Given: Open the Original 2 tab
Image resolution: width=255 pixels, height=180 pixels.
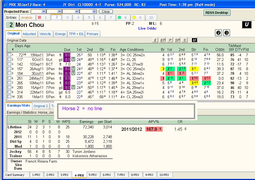Looking at the screenshot, I should point(41,106).
